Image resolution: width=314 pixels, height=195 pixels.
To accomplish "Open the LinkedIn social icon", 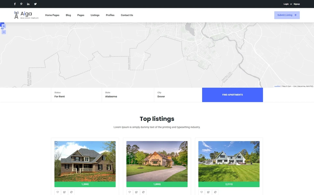I will point(28,4).
